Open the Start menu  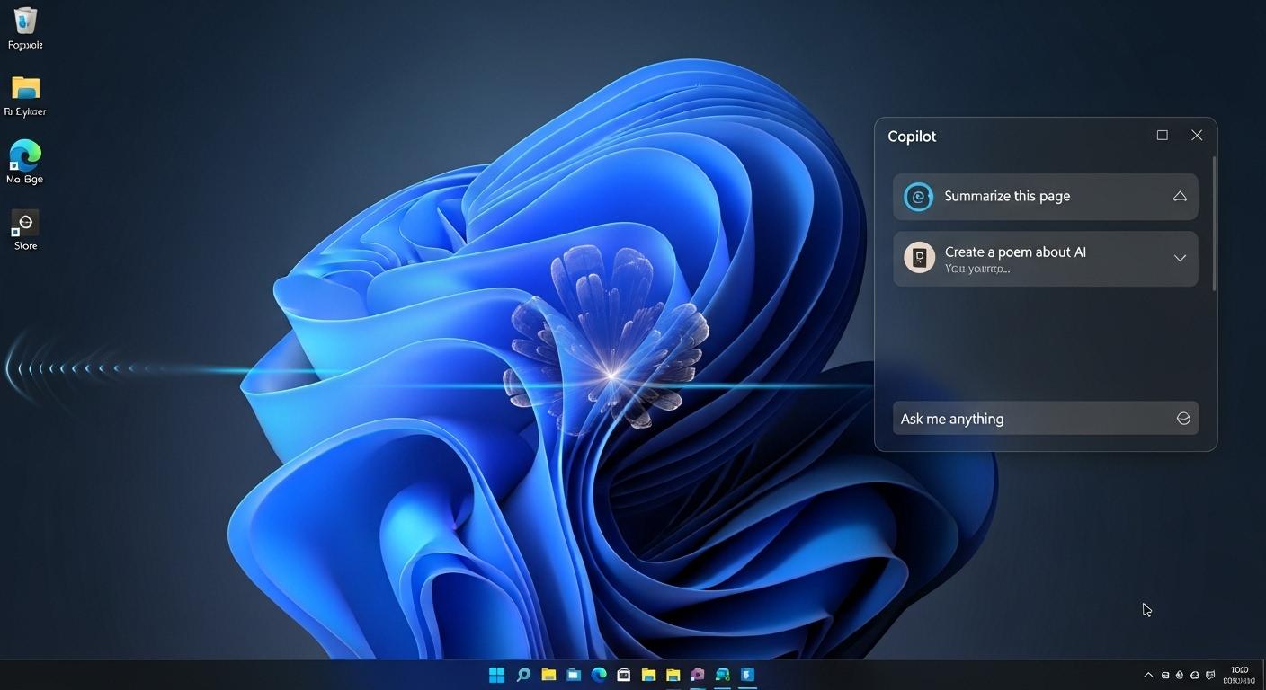click(496, 675)
